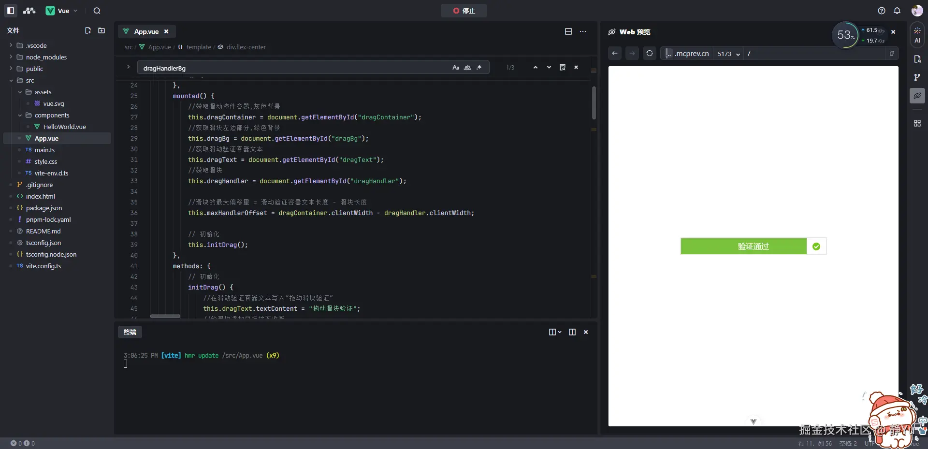928x449 pixels.
Task: Open the extensions grid icon
Action: (917, 123)
